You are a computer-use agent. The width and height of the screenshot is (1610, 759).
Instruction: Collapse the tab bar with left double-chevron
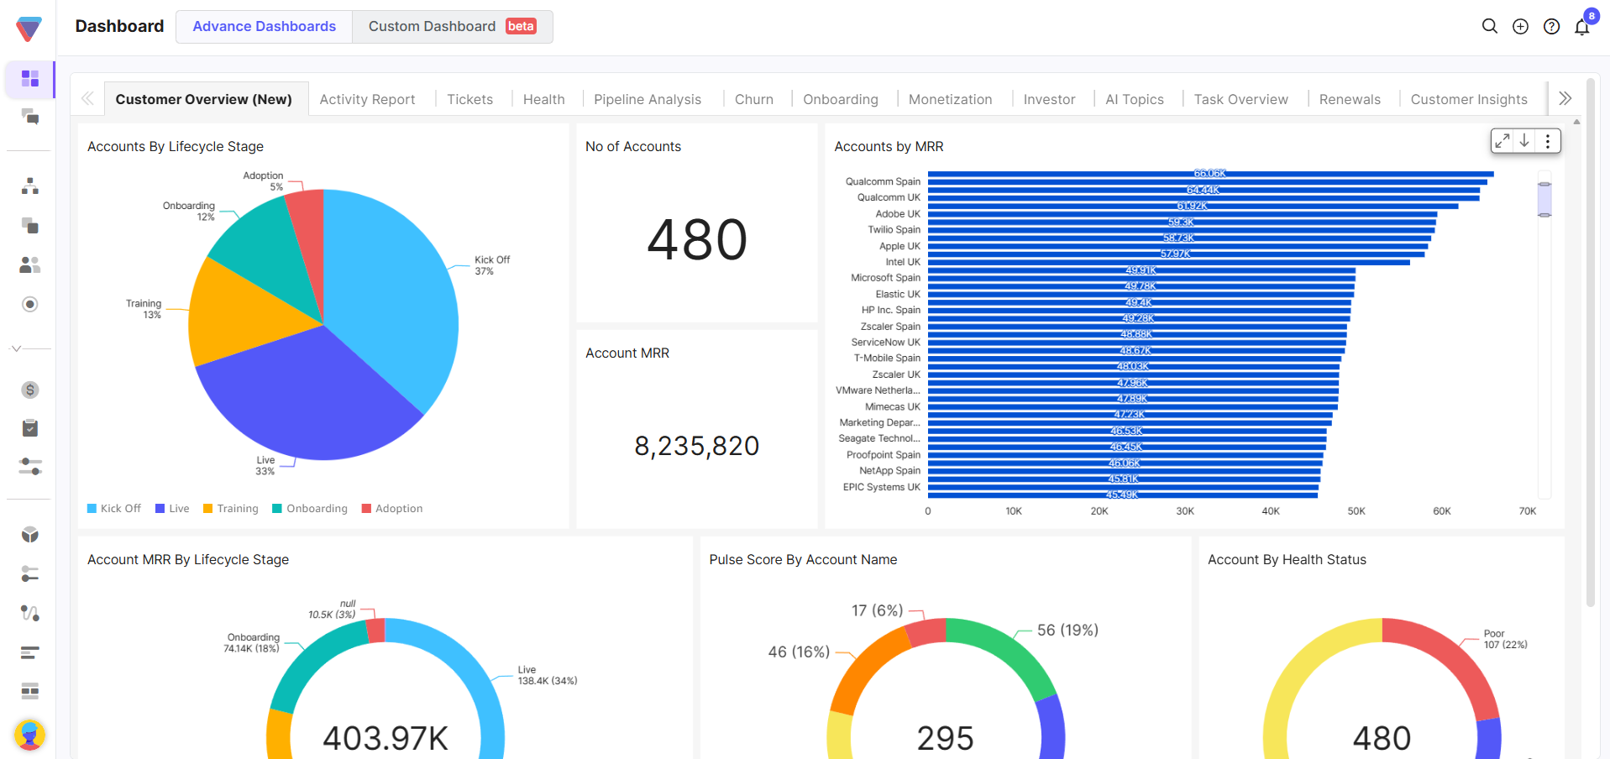click(87, 97)
